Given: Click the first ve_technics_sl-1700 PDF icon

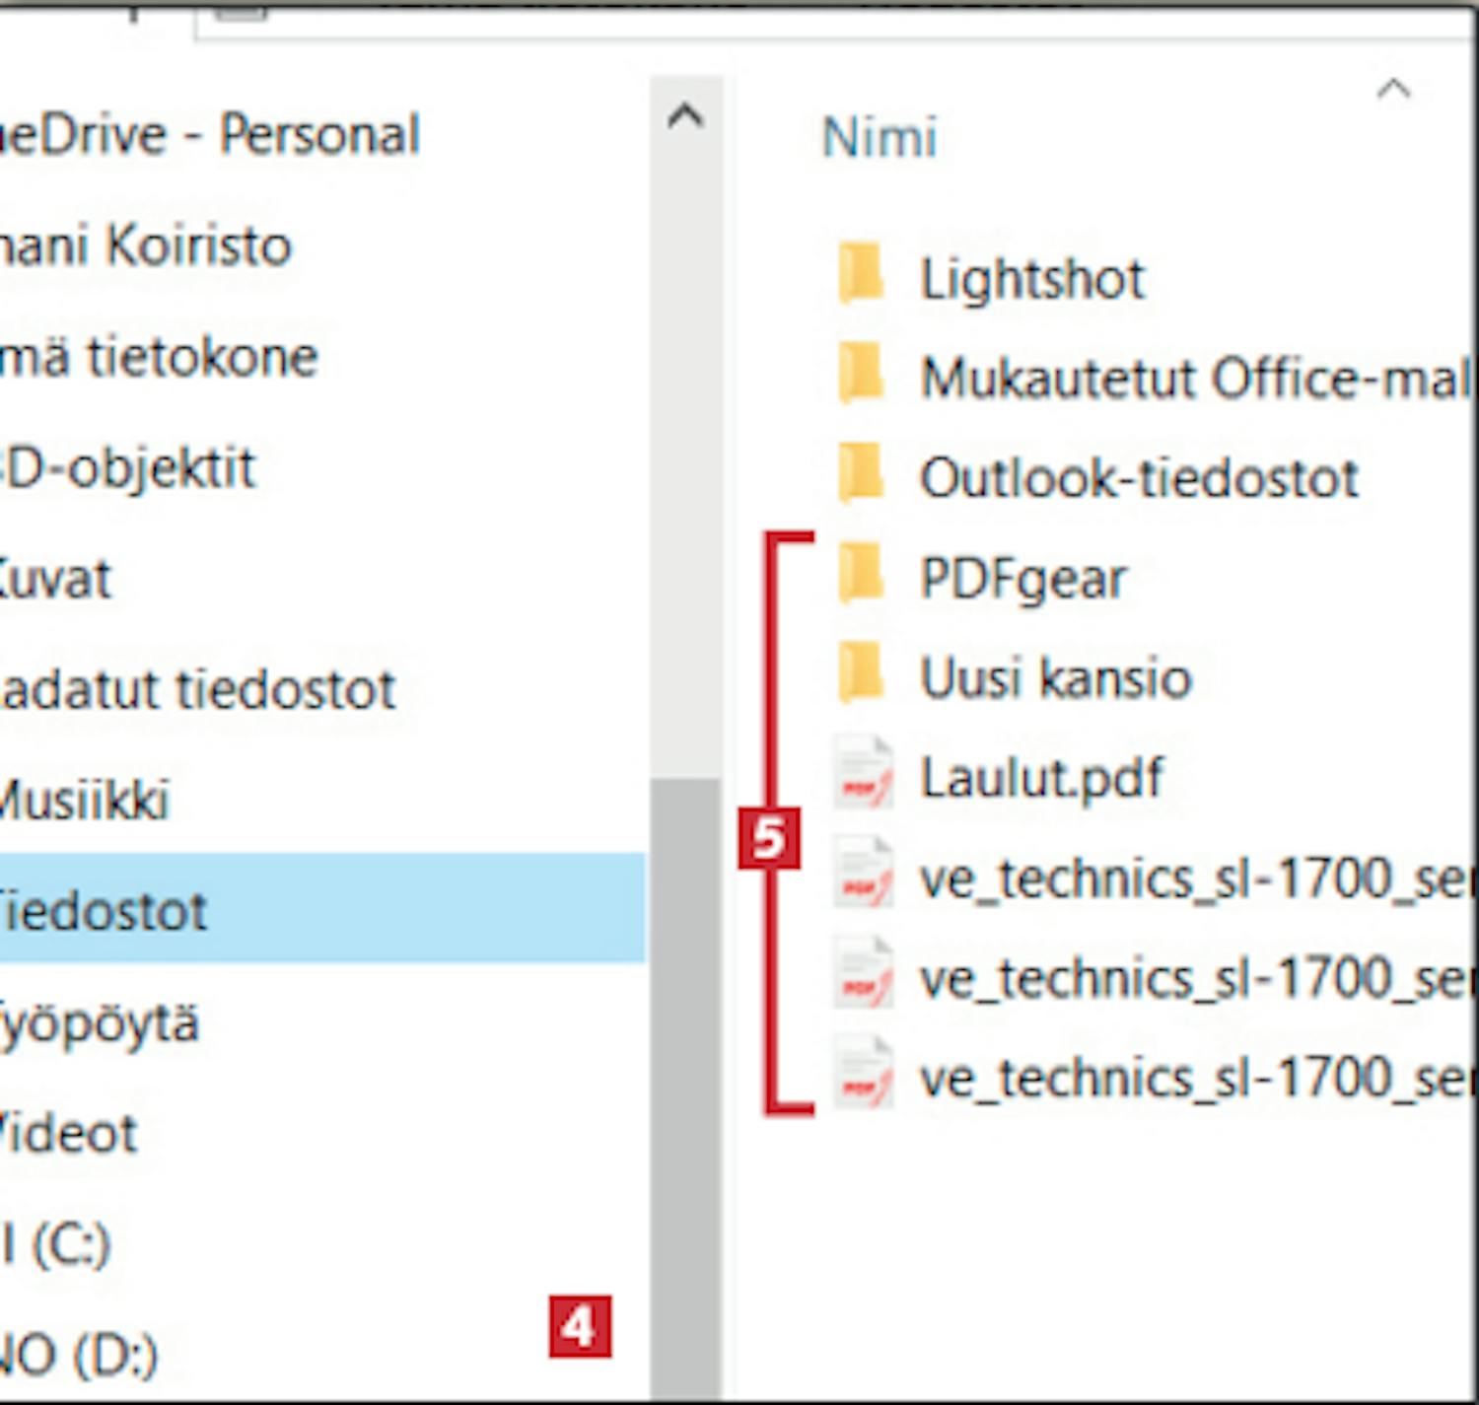Looking at the screenshot, I should coord(864,877).
